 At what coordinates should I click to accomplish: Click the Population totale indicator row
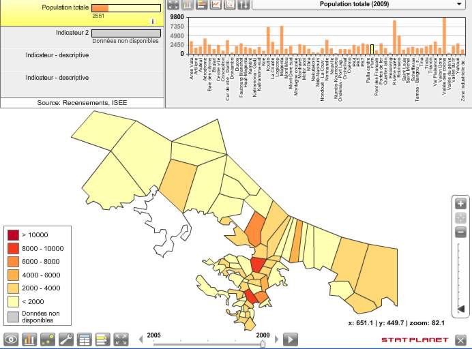(82, 12)
